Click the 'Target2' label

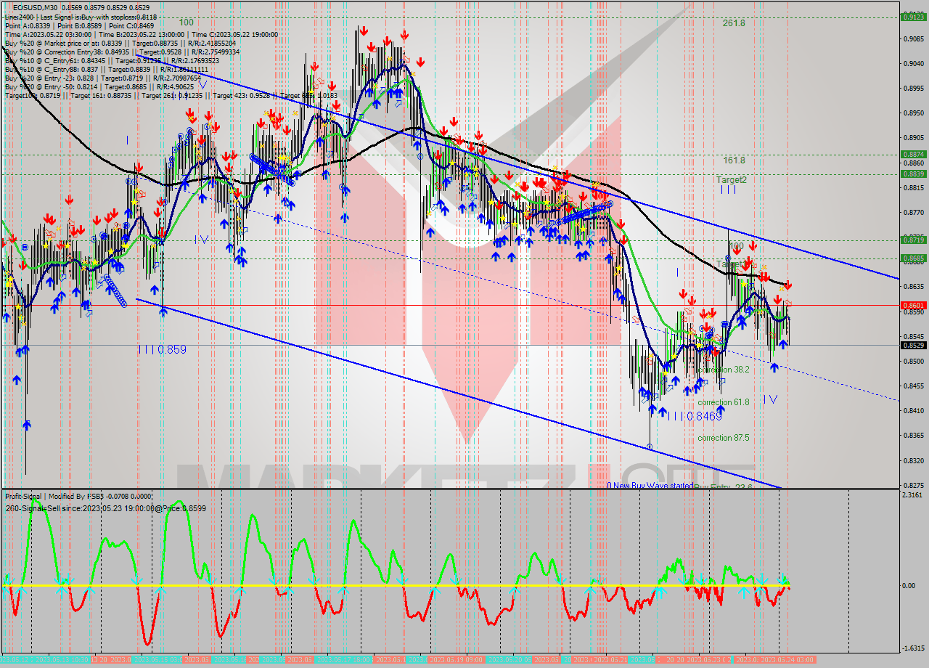pos(732,179)
